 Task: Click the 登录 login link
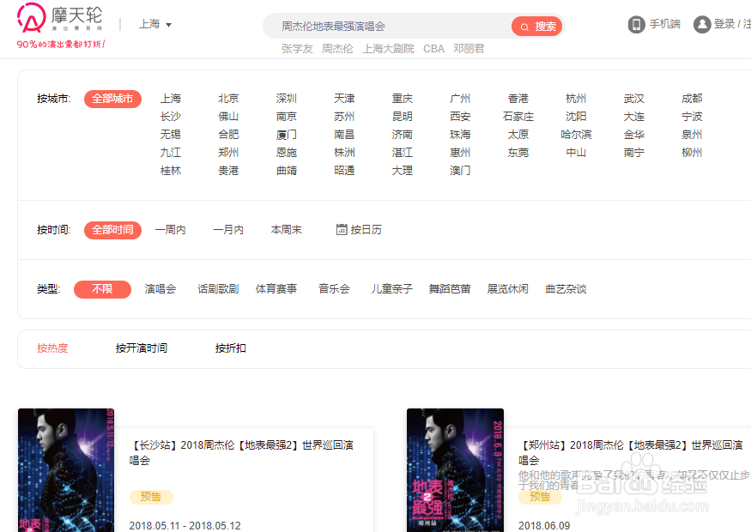pyautogui.click(x=724, y=24)
